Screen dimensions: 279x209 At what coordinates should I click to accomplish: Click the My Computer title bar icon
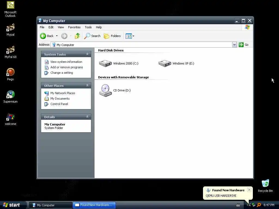[40, 21]
